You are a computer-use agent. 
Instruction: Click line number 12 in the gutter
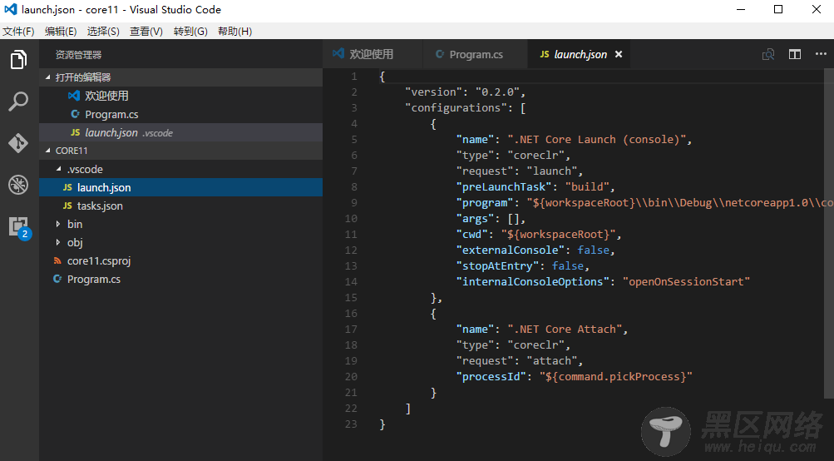351,250
